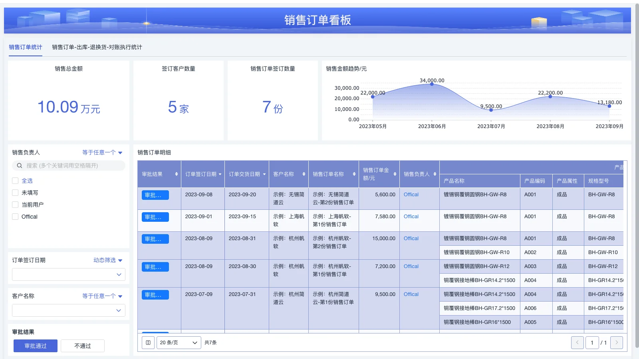
Task: Open Offical link in 7,580.00 row
Action: (411, 217)
